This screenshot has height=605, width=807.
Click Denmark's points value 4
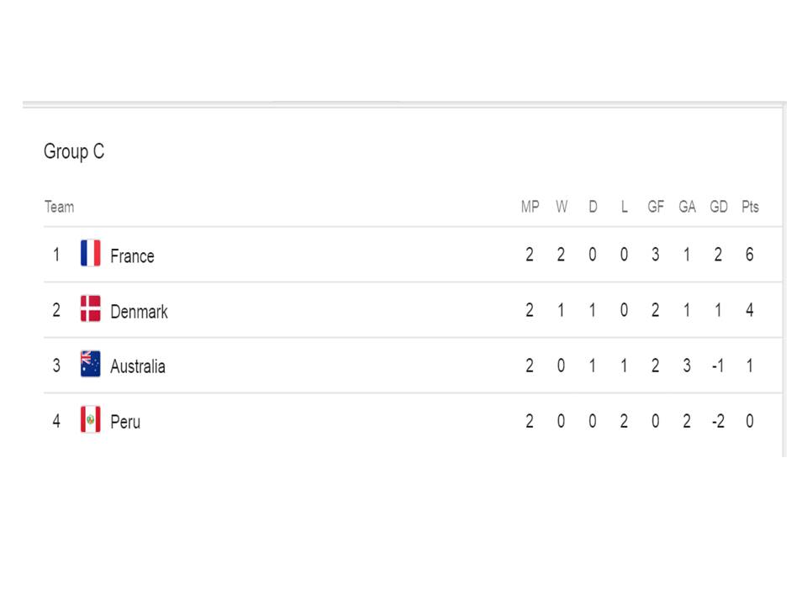click(x=749, y=310)
